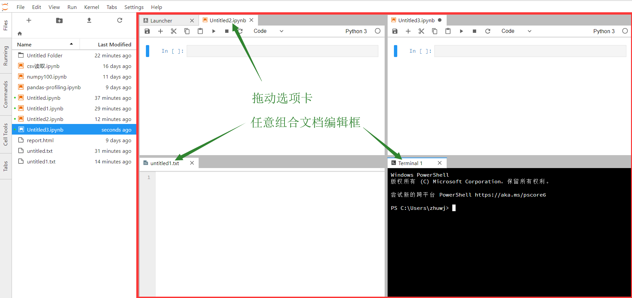Refresh the file list
The height and width of the screenshot is (298, 632).
pos(120,20)
